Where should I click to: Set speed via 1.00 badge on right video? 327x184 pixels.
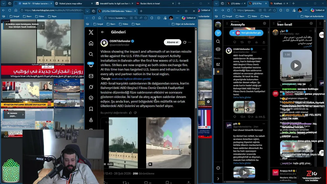pyautogui.click(x=153, y=122)
